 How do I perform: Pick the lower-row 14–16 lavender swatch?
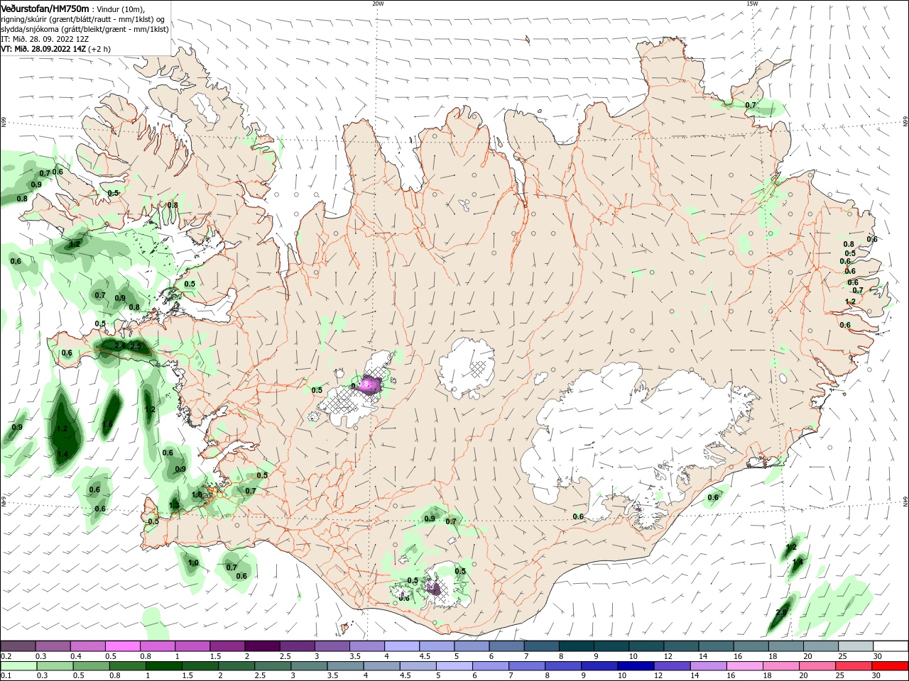pyautogui.click(x=707, y=666)
